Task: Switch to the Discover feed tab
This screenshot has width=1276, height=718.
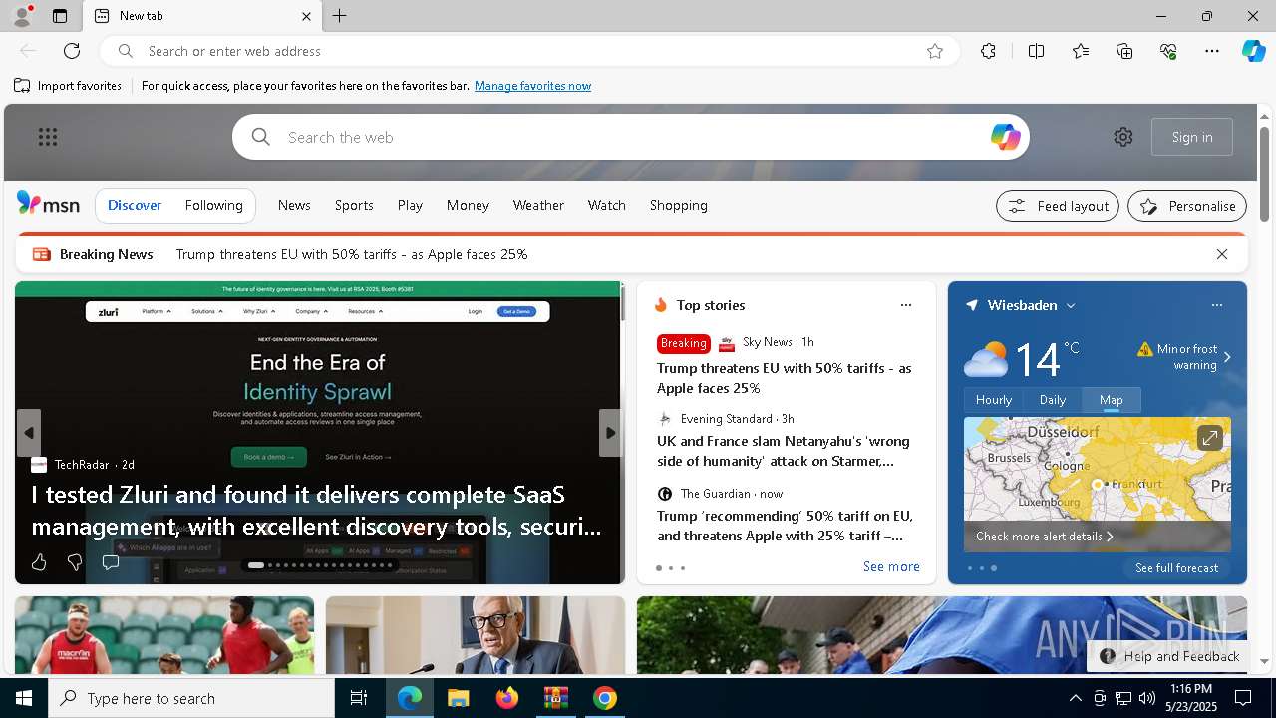Action: click(x=135, y=205)
